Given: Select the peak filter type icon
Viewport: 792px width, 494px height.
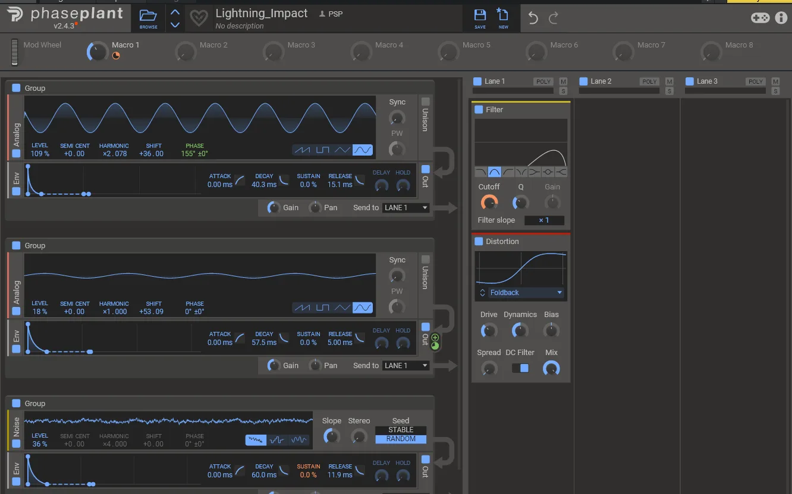Looking at the screenshot, I should pyautogui.click(x=548, y=172).
